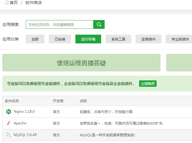Viewport: 192px width, 143px height.
Task: Select the 运行环境 category tab
Action: [x=88, y=39]
